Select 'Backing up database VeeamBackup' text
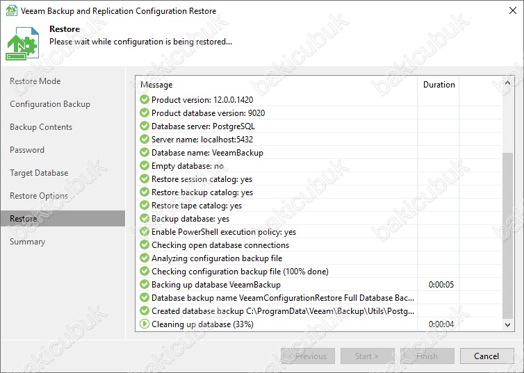The width and height of the screenshot is (524, 373). pos(216,285)
